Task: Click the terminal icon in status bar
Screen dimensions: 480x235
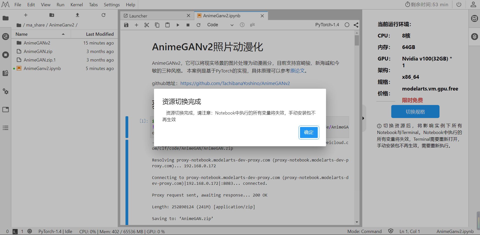Action: [x=15, y=231]
